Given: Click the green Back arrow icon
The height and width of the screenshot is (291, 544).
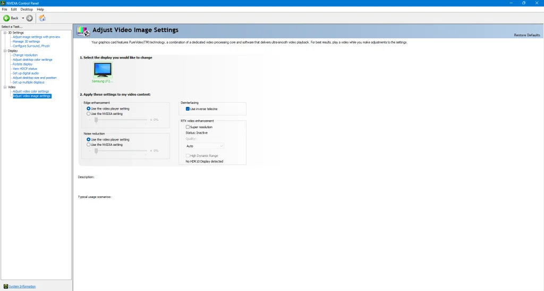Looking at the screenshot, I should 7,18.
